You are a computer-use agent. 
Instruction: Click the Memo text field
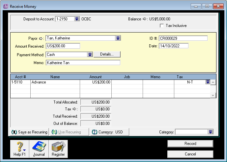coord(83,62)
